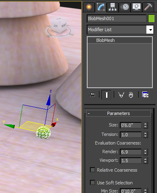Viewport: 157px width, 193px height.
Task: Increase Render coarseness spinner up
Action: [146, 150]
